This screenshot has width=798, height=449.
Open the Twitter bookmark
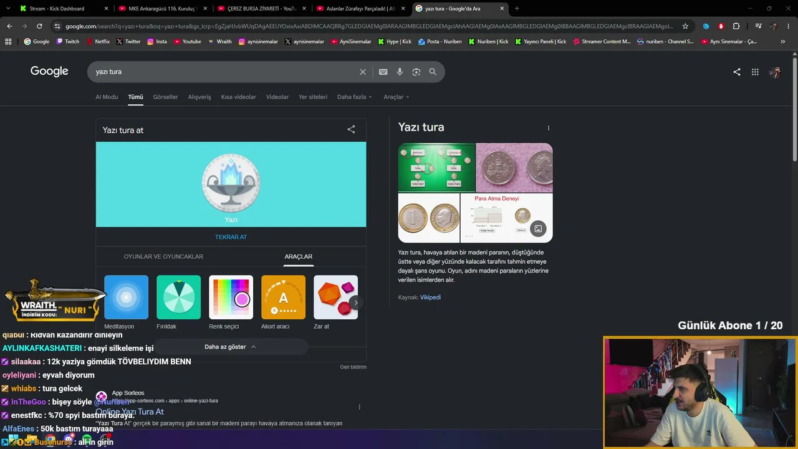[128, 42]
